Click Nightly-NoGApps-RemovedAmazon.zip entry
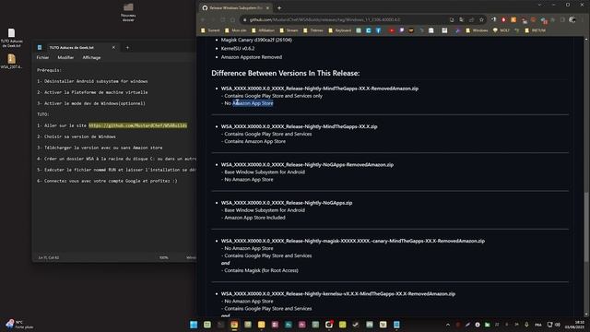This screenshot has height=332, width=590. coord(307,164)
